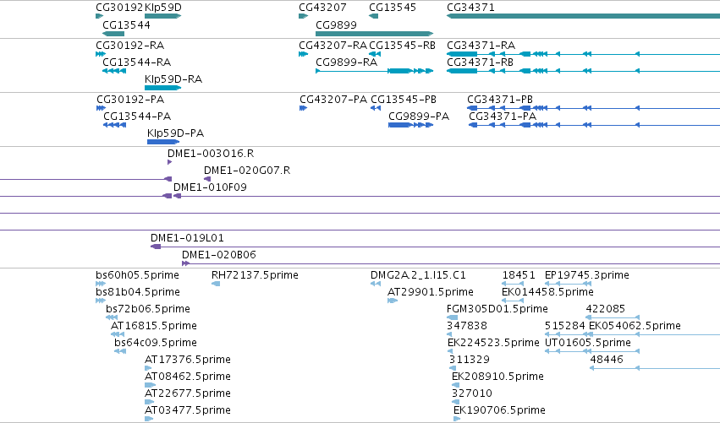Image resolution: width=720 pixels, height=423 pixels.
Task: Click EST AT16815.5prime
Action: (154, 326)
